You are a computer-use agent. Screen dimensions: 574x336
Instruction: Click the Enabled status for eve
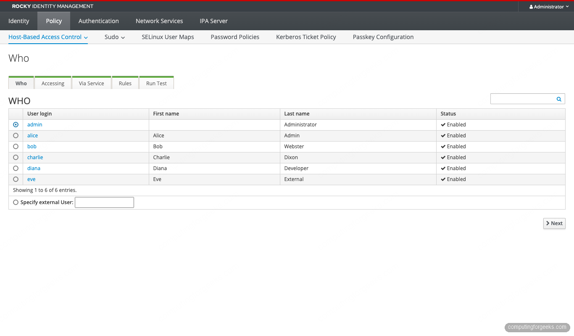pos(453,179)
